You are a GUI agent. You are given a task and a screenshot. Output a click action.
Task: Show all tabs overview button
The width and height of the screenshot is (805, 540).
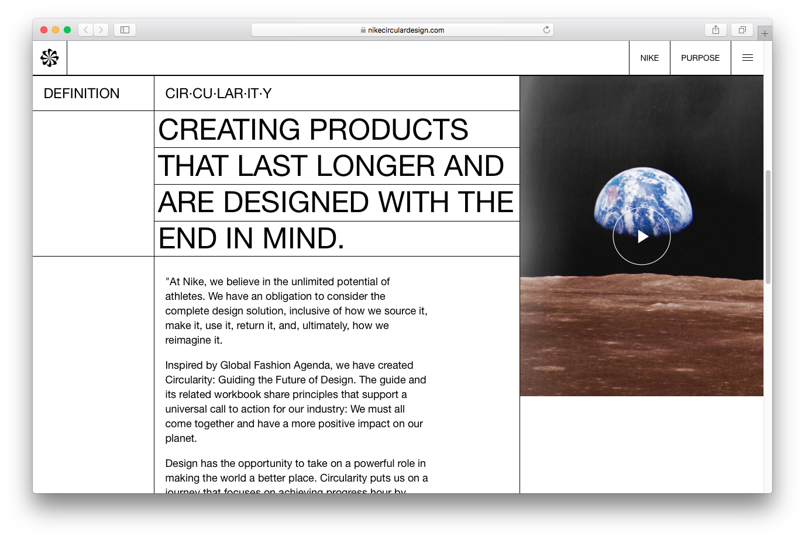pos(742,30)
